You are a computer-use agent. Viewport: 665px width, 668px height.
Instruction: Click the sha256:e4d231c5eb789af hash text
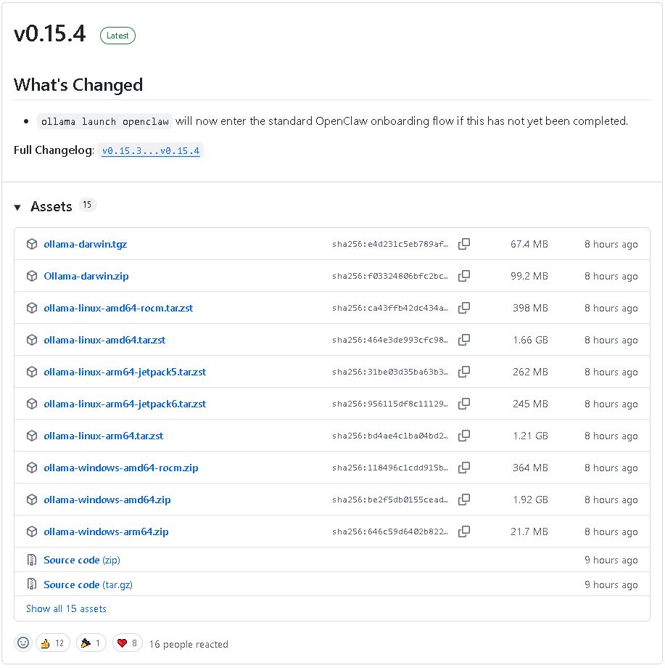(389, 244)
